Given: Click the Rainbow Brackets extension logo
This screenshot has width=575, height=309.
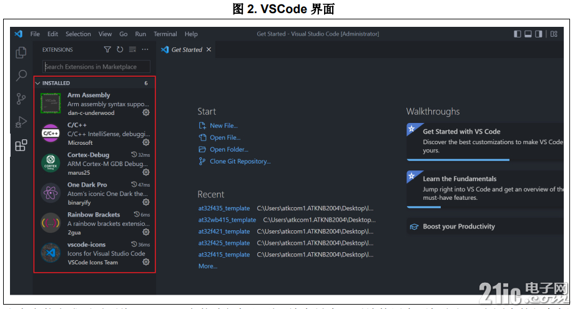Looking at the screenshot, I should click(51, 222).
